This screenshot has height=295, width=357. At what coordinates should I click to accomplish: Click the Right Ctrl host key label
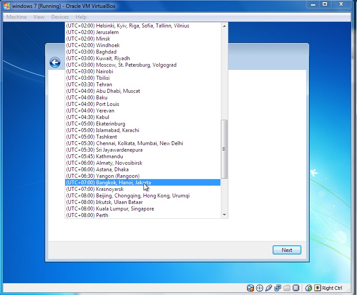(x=332, y=288)
